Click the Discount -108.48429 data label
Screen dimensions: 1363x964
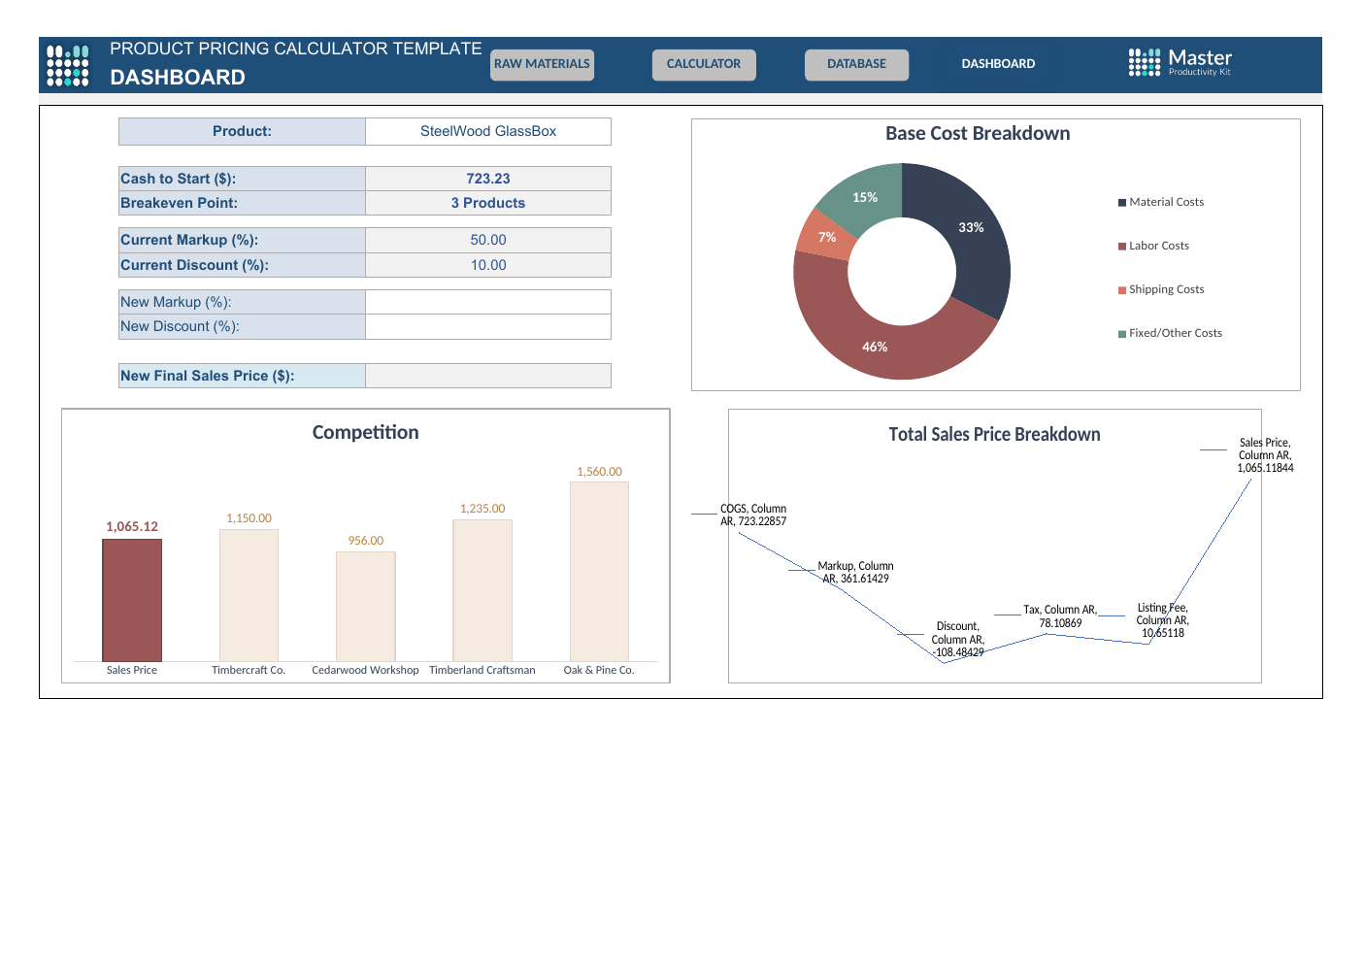coord(958,640)
